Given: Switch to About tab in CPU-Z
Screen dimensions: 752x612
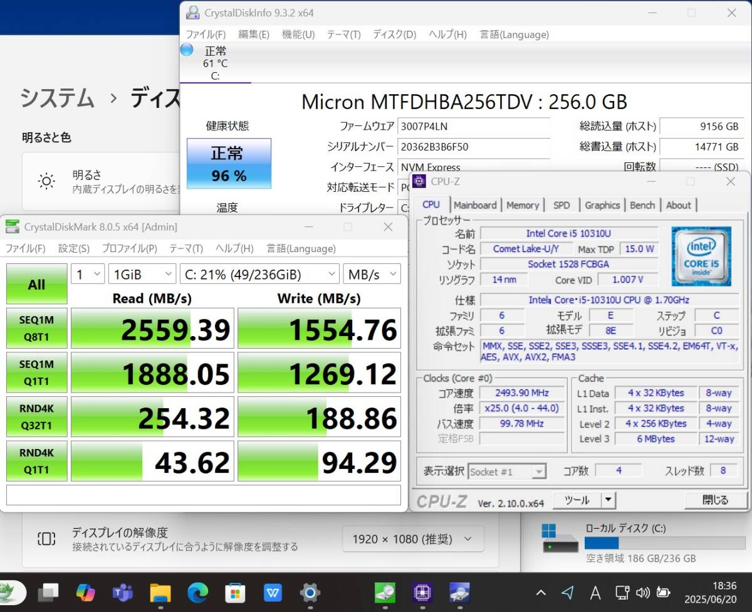Looking at the screenshot, I should pyautogui.click(x=679, y=205).
